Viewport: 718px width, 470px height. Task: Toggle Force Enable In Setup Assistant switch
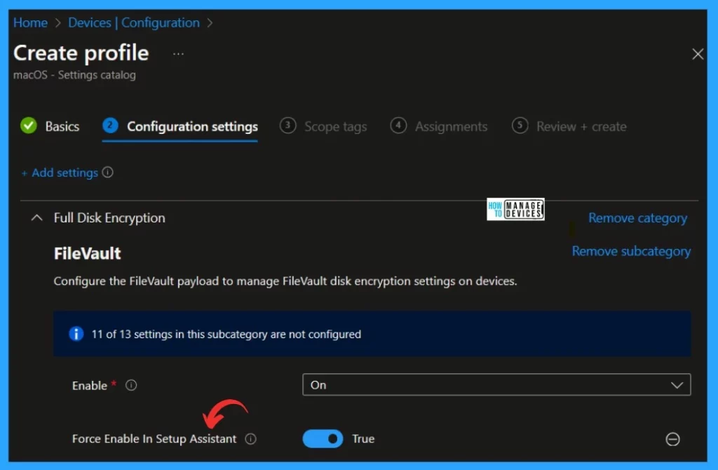(323, 439)
